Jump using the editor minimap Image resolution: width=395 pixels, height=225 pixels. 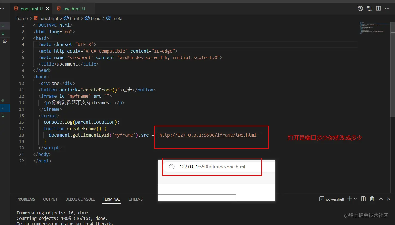click(374, 28)
